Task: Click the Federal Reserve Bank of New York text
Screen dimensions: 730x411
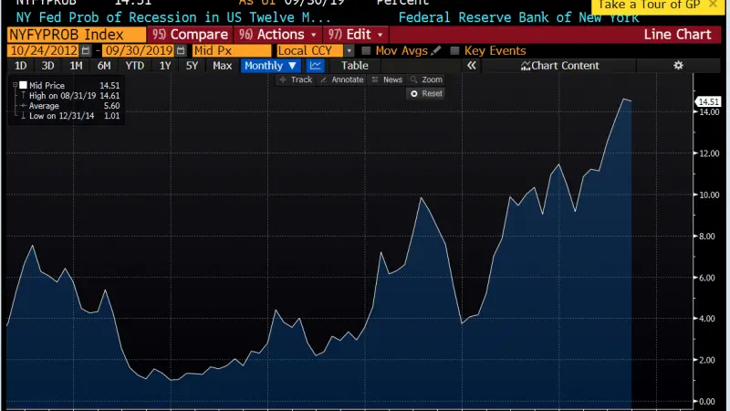Action: tap(518, 17)
